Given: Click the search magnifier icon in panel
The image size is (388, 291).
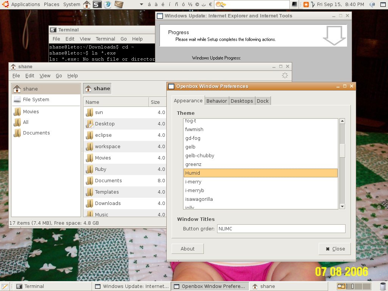Looking at the screenshot, I should [x=221, y=5].
